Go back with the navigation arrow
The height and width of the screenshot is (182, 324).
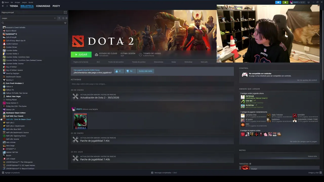pos(3,6)
